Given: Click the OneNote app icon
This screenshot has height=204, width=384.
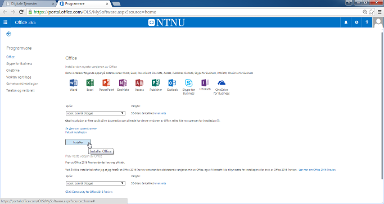Looking at the screenshot, I should (123, 83).
